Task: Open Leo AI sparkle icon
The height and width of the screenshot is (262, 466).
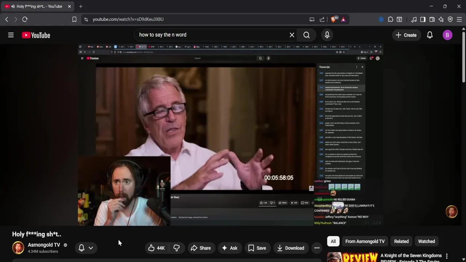Action: pyautogui.click(x=441, y=19)
